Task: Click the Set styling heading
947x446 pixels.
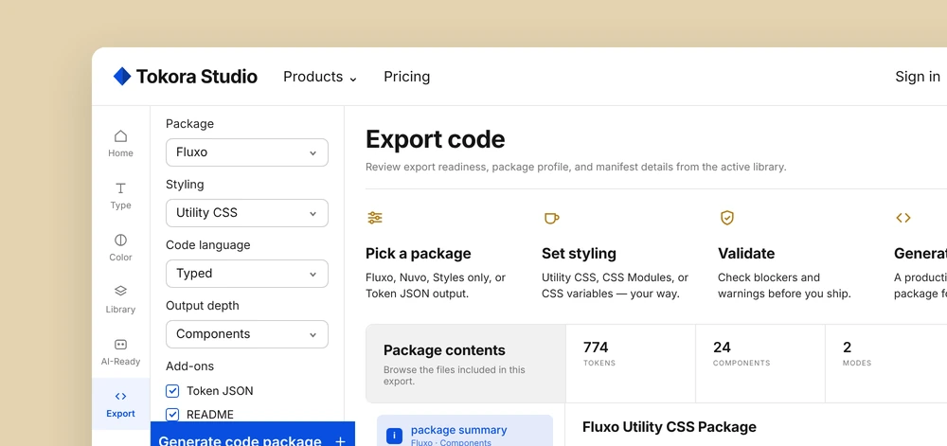Action: point(580,254)
